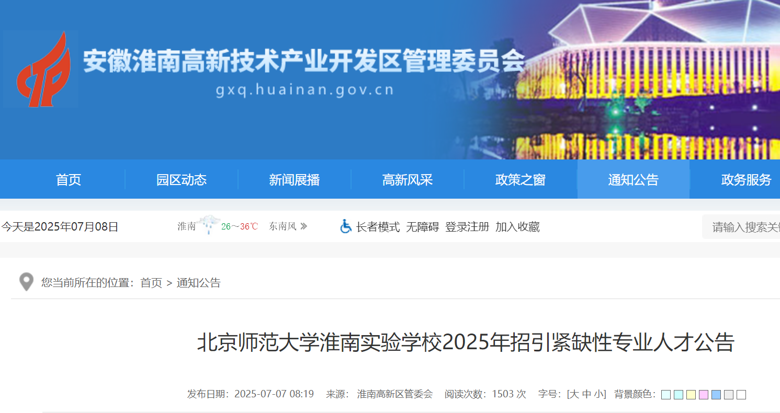Enable 长者模式 elder mode
Viewport: 780px width, 413px height.
tap(378, 227)
